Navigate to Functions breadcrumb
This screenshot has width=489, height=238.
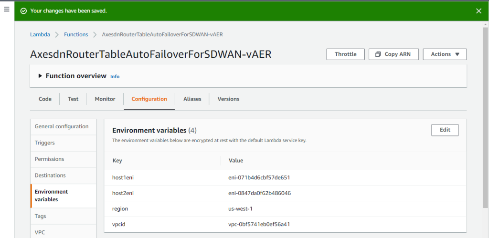pyautogui.click(x=76, y=34)
